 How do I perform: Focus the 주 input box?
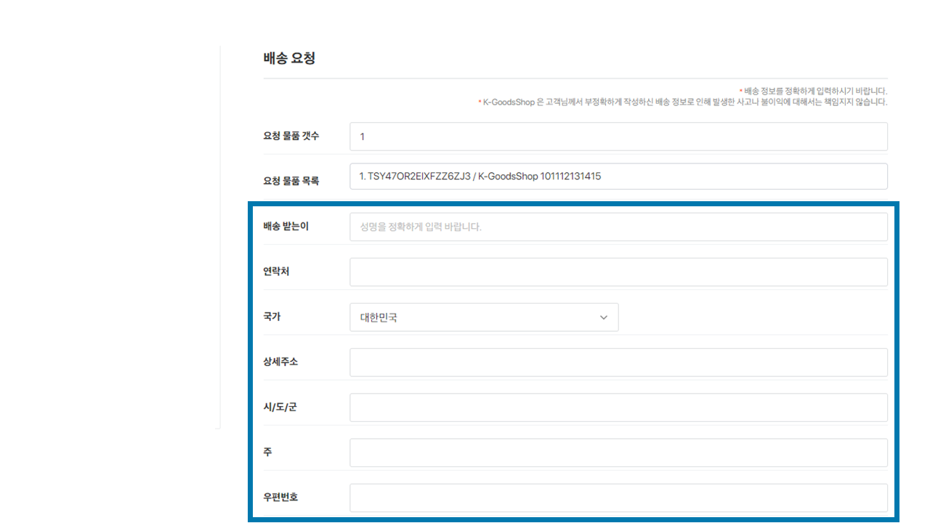pos(618,453)
